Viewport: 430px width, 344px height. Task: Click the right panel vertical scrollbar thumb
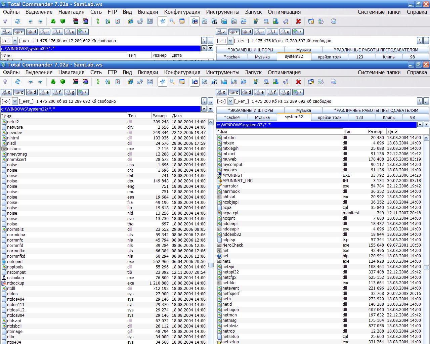pyautogui.click(x=426, y=267)
